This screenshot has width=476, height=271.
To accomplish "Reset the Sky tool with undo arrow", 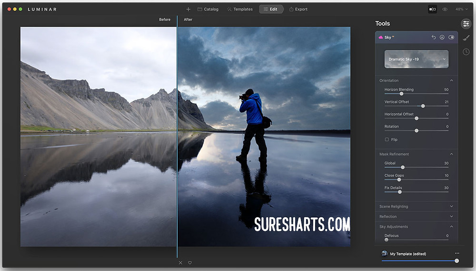I will point(434,37).
